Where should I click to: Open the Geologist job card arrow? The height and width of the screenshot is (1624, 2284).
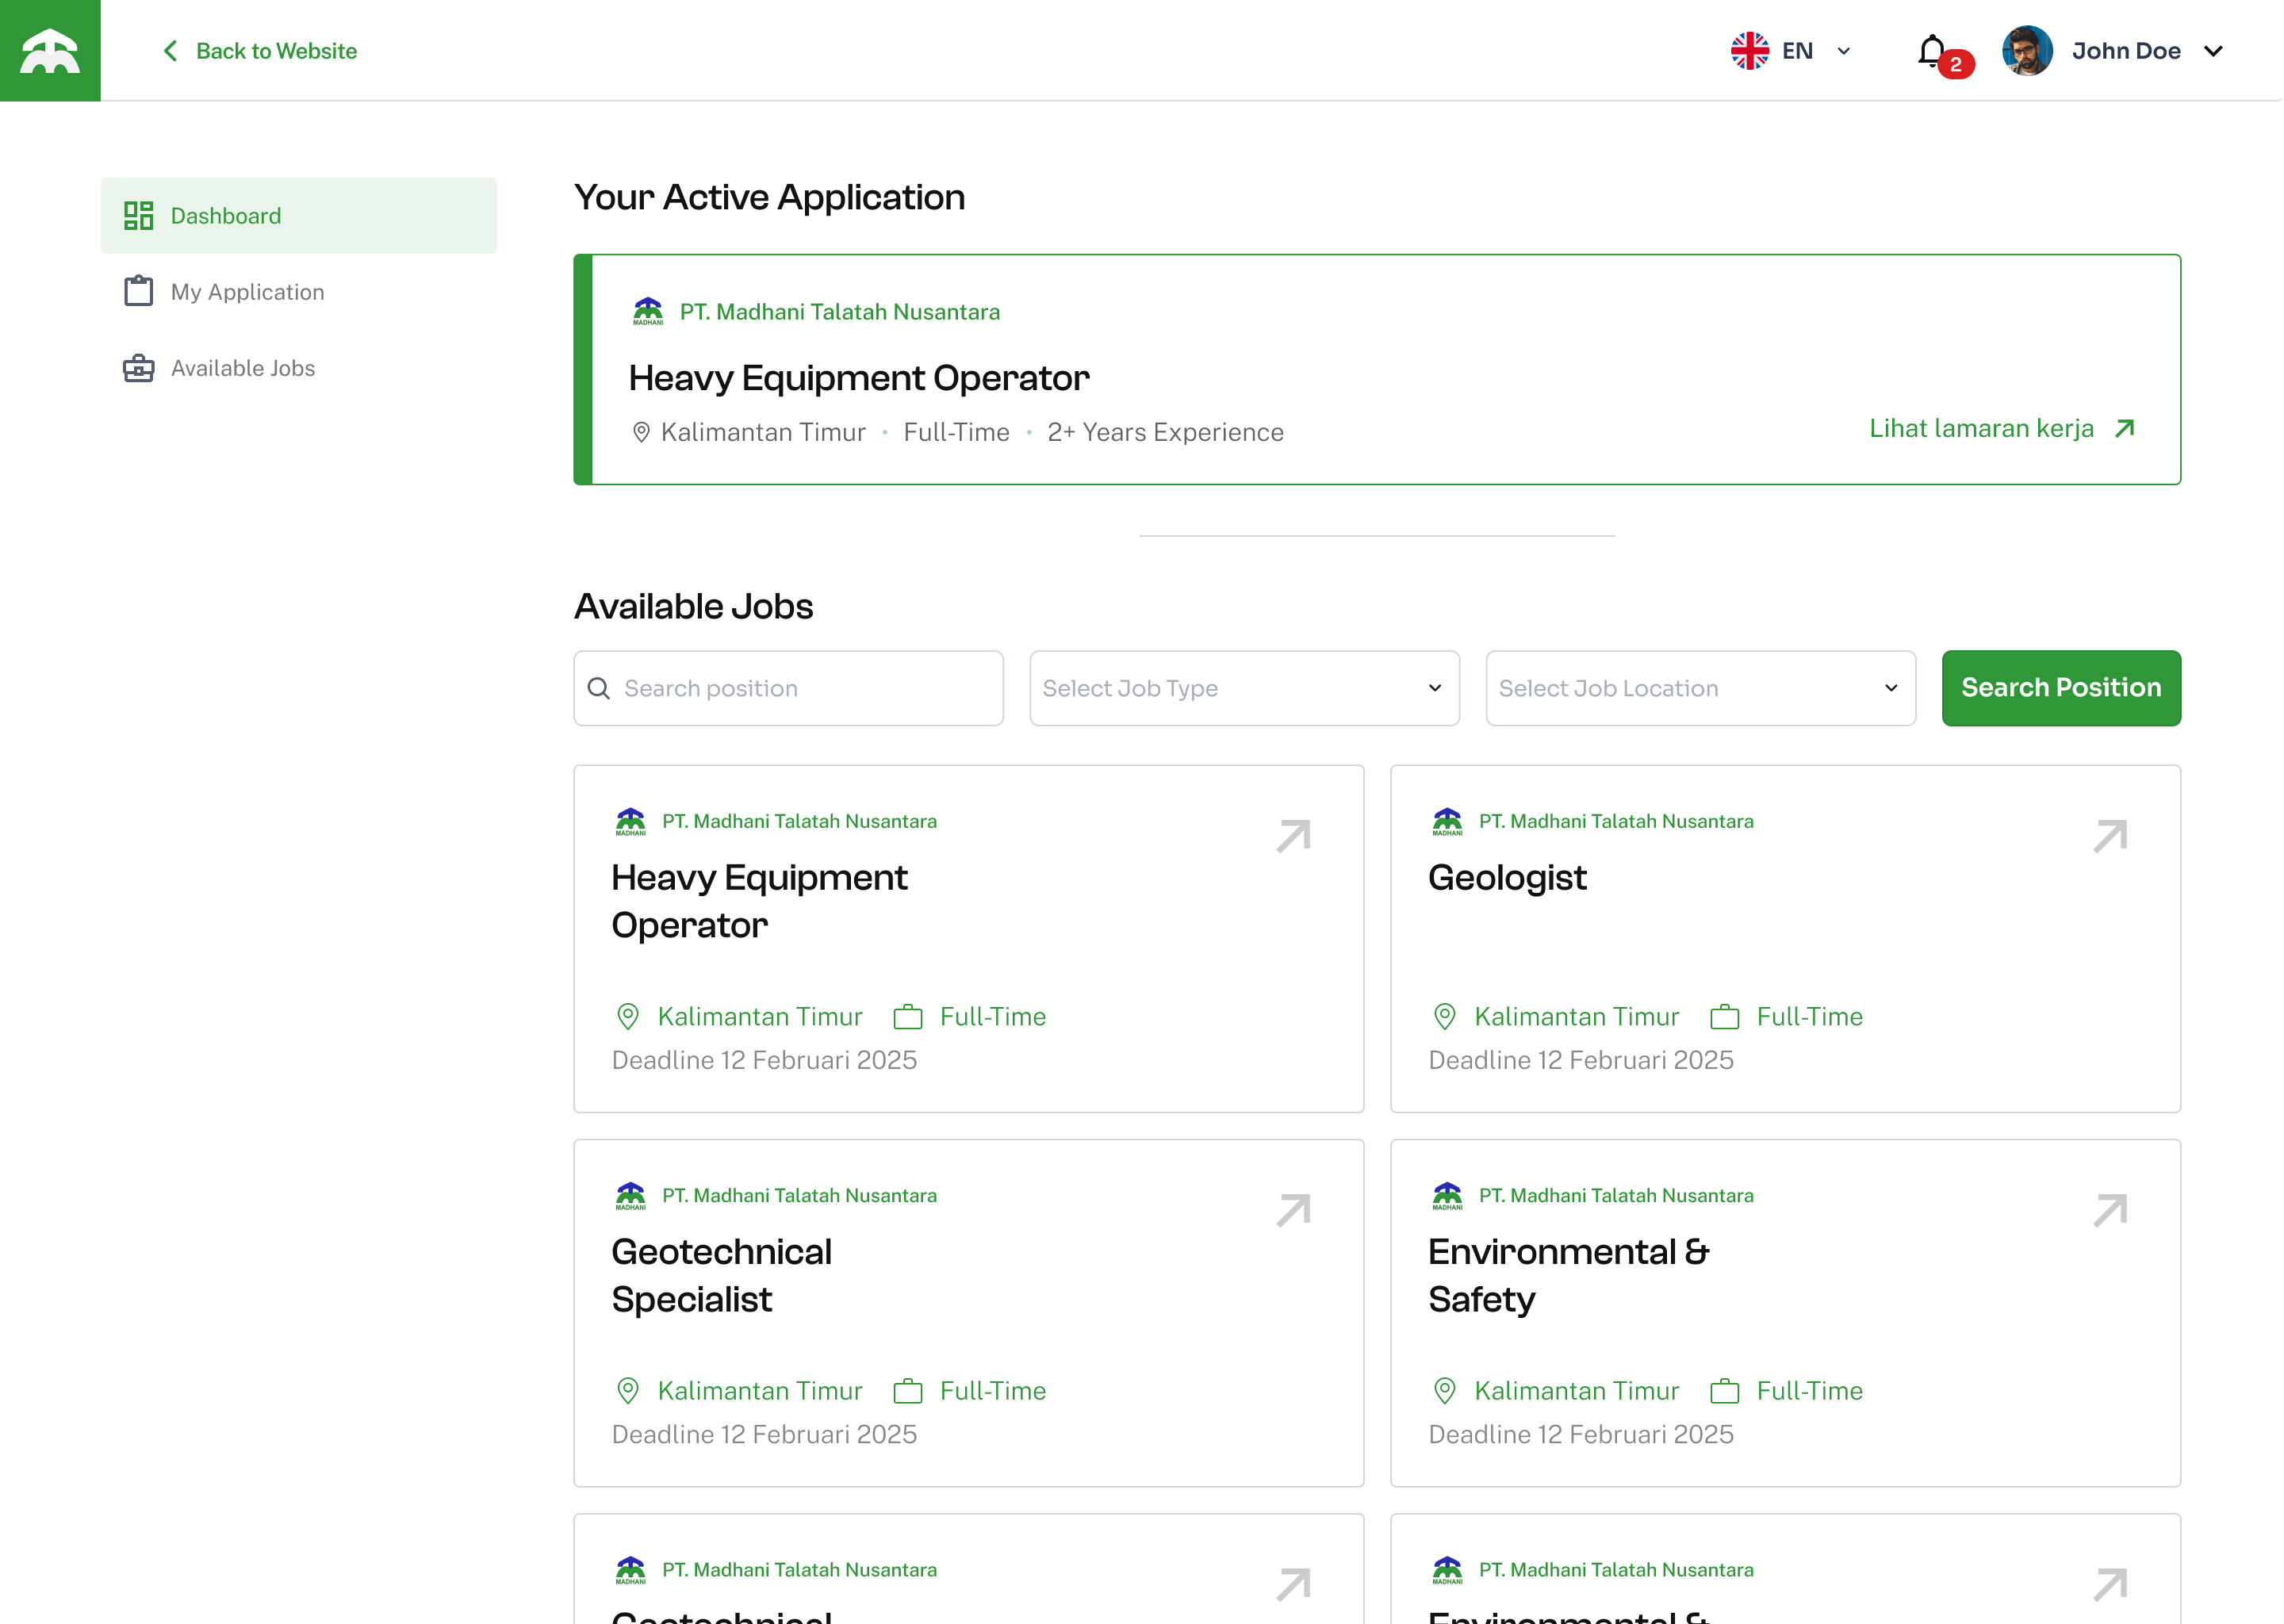2110,836
